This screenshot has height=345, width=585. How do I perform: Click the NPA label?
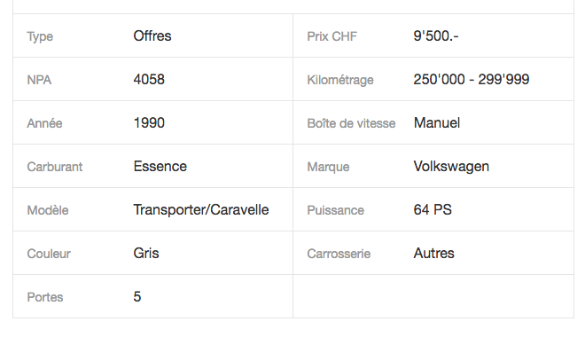point(39,80)
